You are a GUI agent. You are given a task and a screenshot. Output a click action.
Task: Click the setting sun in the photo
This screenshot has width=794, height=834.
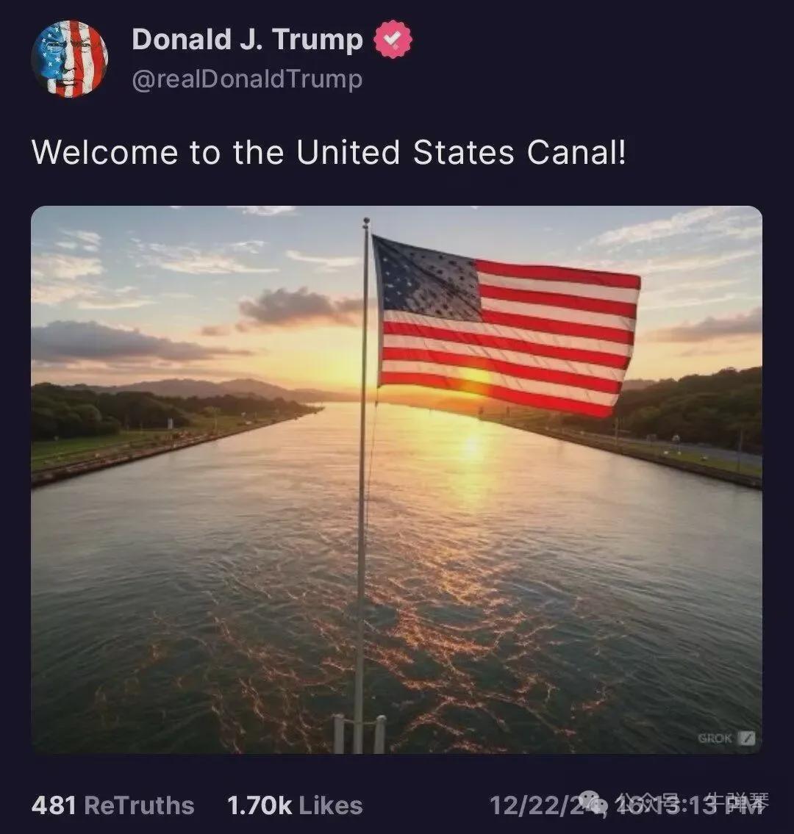(474, 380)
